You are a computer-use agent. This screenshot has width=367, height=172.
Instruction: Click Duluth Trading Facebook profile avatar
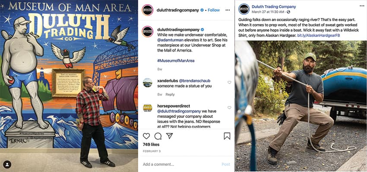[x=244, y=9]
